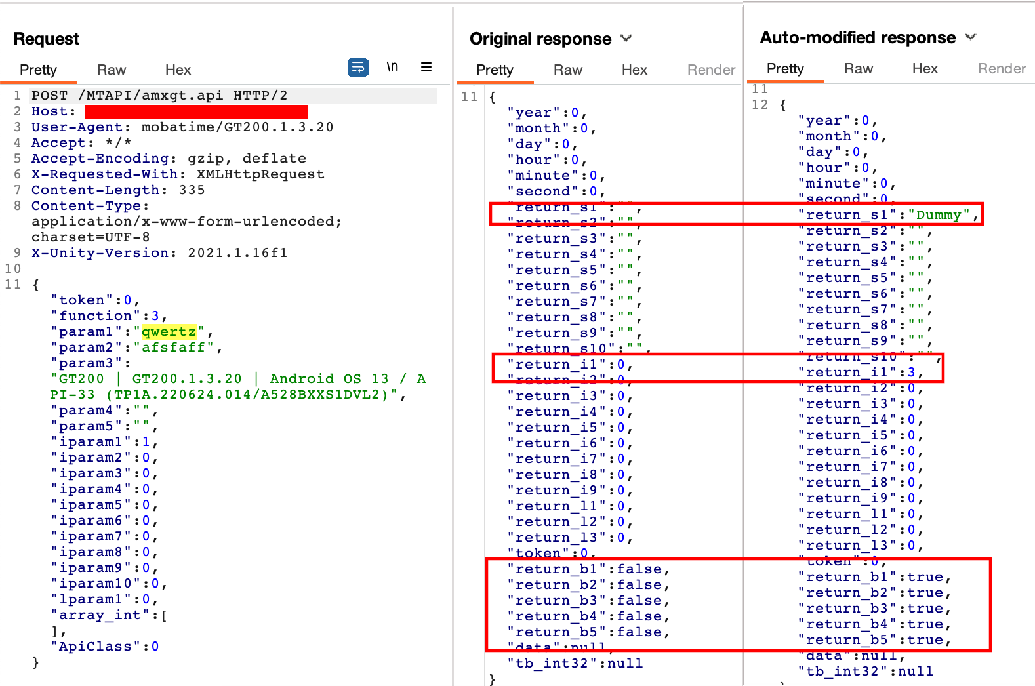Screen dimensions: 1035x686
Task: Toggle show non-printable characters \n icon
Action: tap(392, 67)
